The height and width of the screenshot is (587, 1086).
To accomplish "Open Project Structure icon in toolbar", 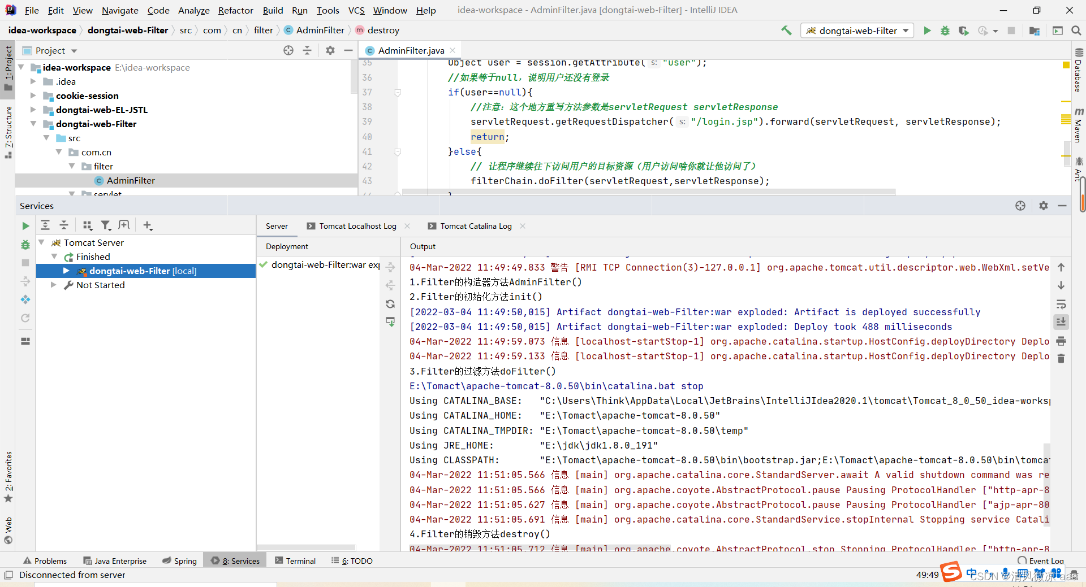I will click(x=1035, y=31).
